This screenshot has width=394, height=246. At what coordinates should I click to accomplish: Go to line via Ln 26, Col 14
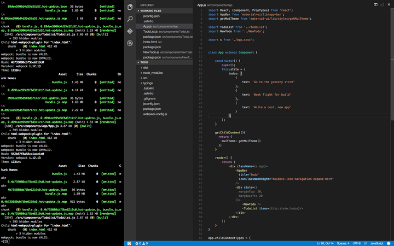click(325, 243)
